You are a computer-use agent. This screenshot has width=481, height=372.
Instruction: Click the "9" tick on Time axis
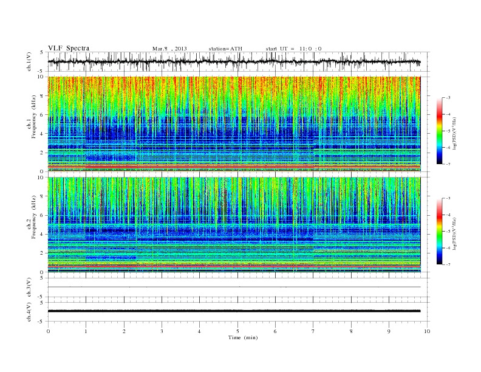click(x=389, y=331)
